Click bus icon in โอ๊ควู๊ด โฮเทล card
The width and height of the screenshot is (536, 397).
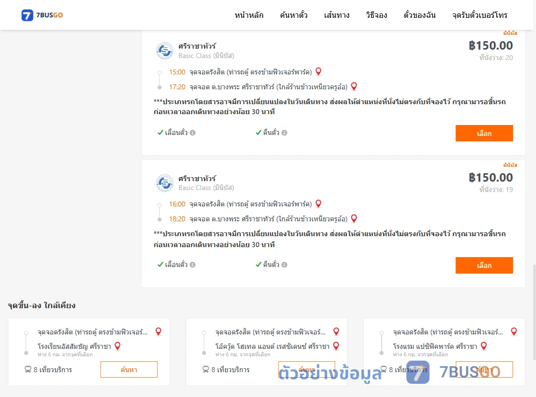205,369
